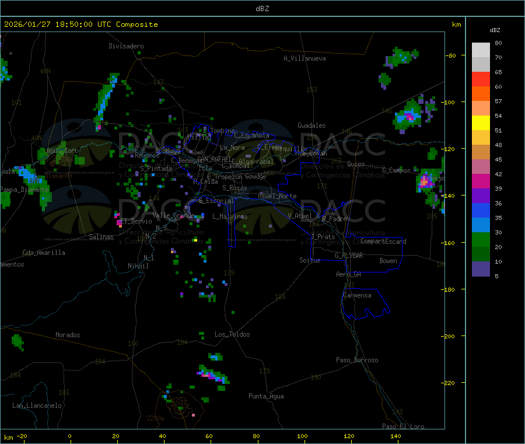This screenshot has height=444, width=525.
Task: Click the dBZ heading above the color legend
Action: click(495, 30)
